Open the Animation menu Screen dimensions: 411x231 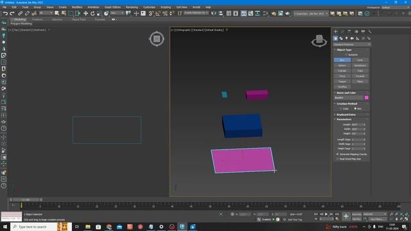pos(93,7)
